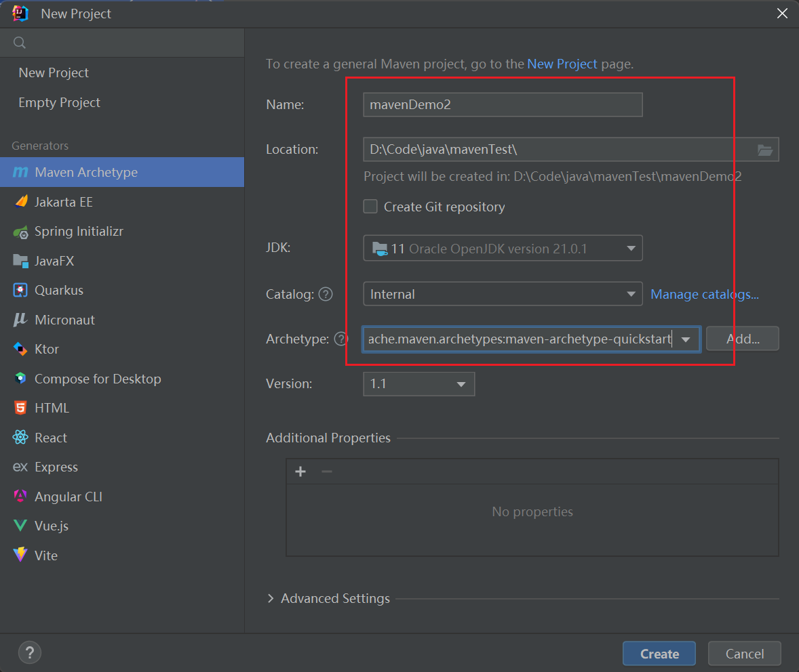The height and width of the screenshot is (672, 799).
Task: Add a new additional property
Action: tap(301, 471)
